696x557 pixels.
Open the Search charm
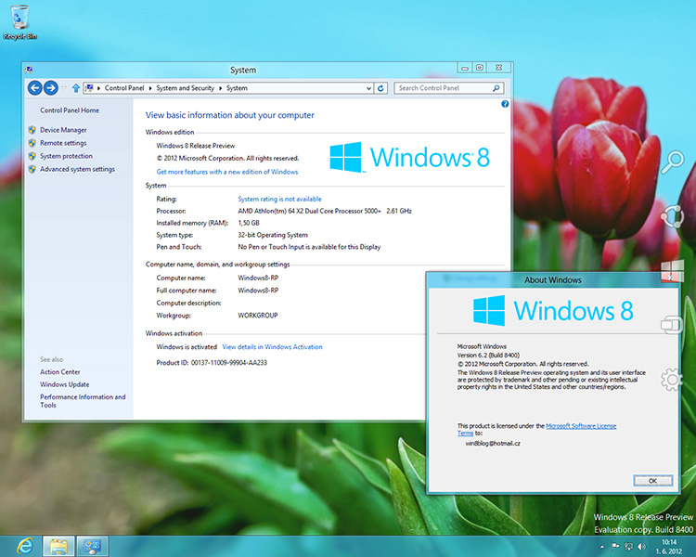(672, 162)
